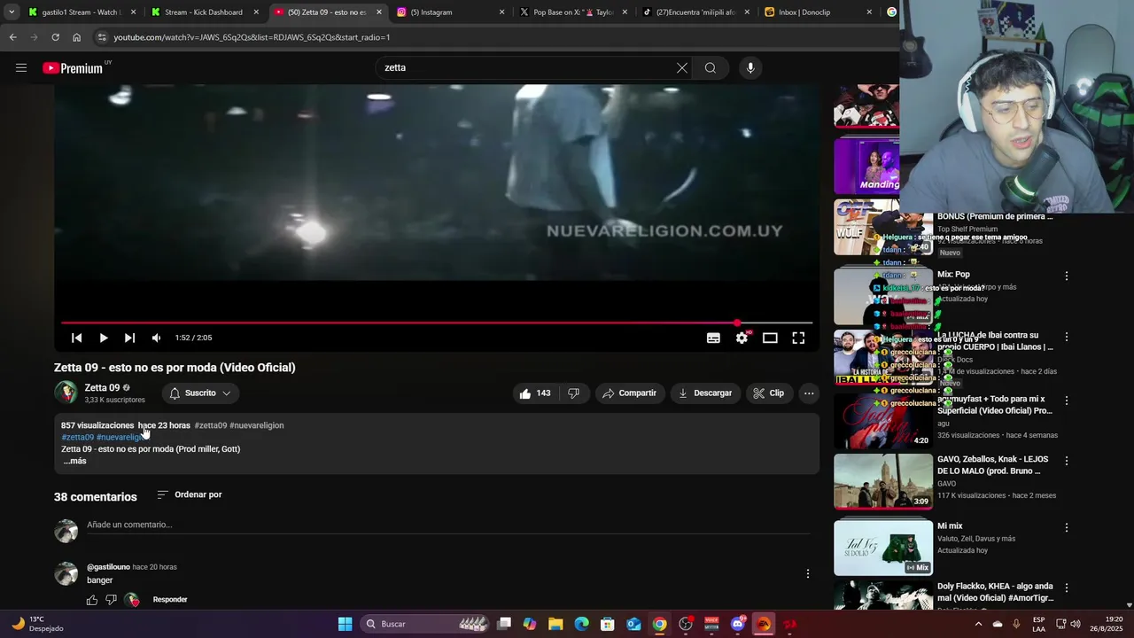Viewport: 1134px width, 638px height.
Task: Go to the YouTube Premium home logo
Action: tap(73, 68)
